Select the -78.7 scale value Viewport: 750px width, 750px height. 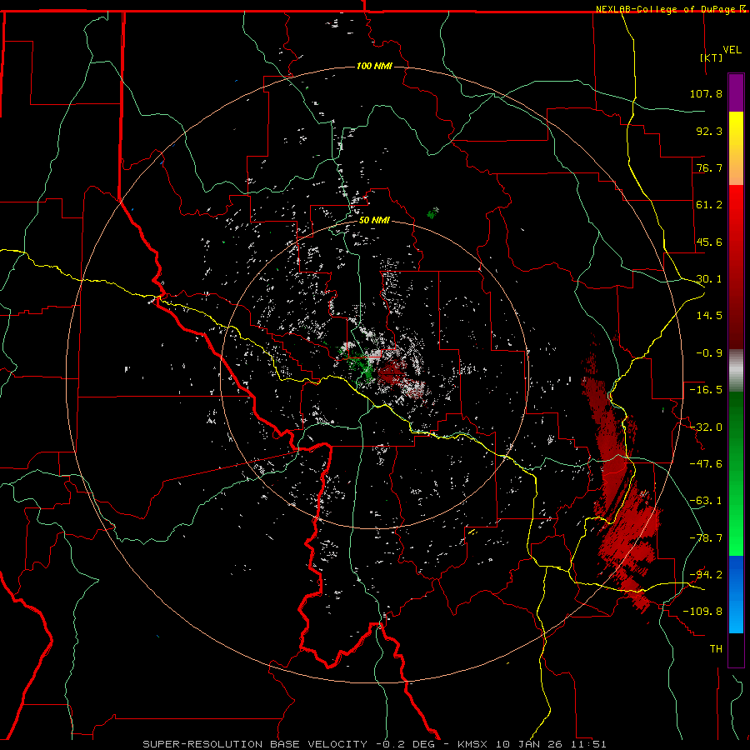(706, 538)
